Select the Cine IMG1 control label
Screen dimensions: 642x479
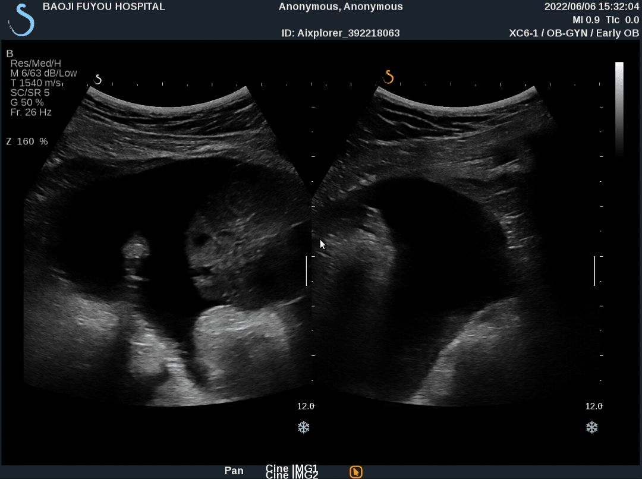(292, 468)
